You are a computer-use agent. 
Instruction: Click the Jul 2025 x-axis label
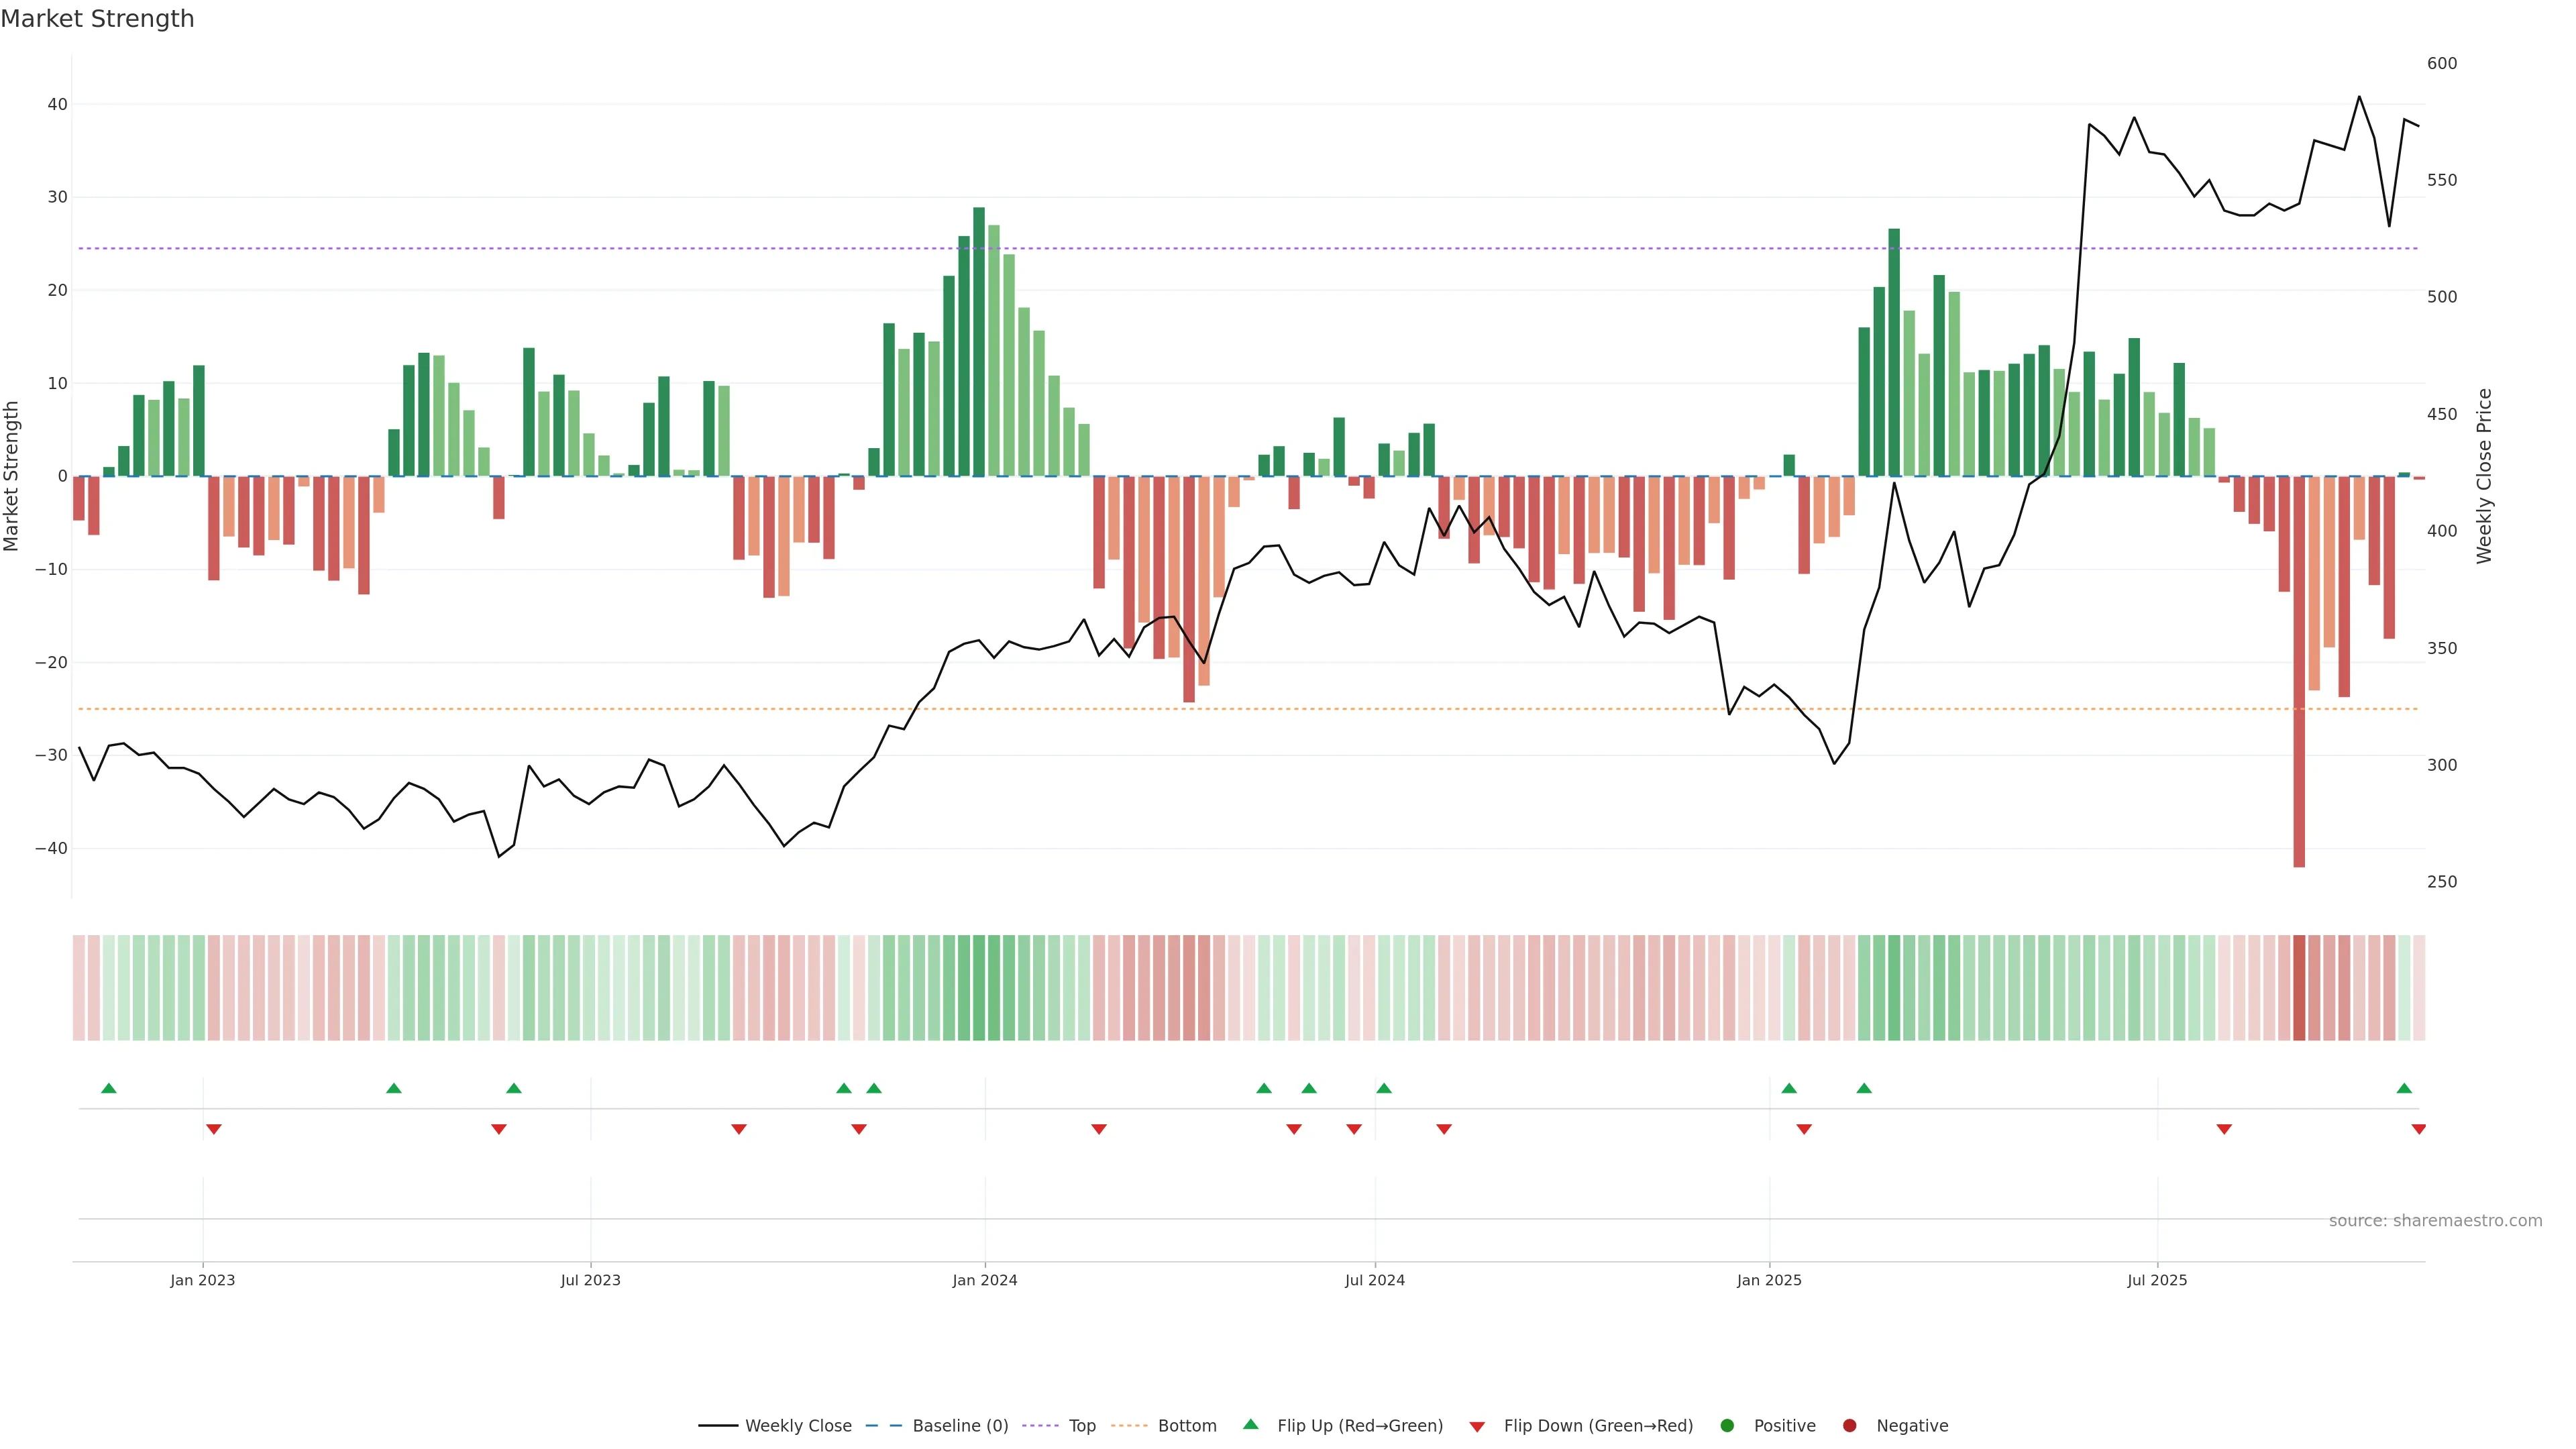(x=2157, y=1280)
